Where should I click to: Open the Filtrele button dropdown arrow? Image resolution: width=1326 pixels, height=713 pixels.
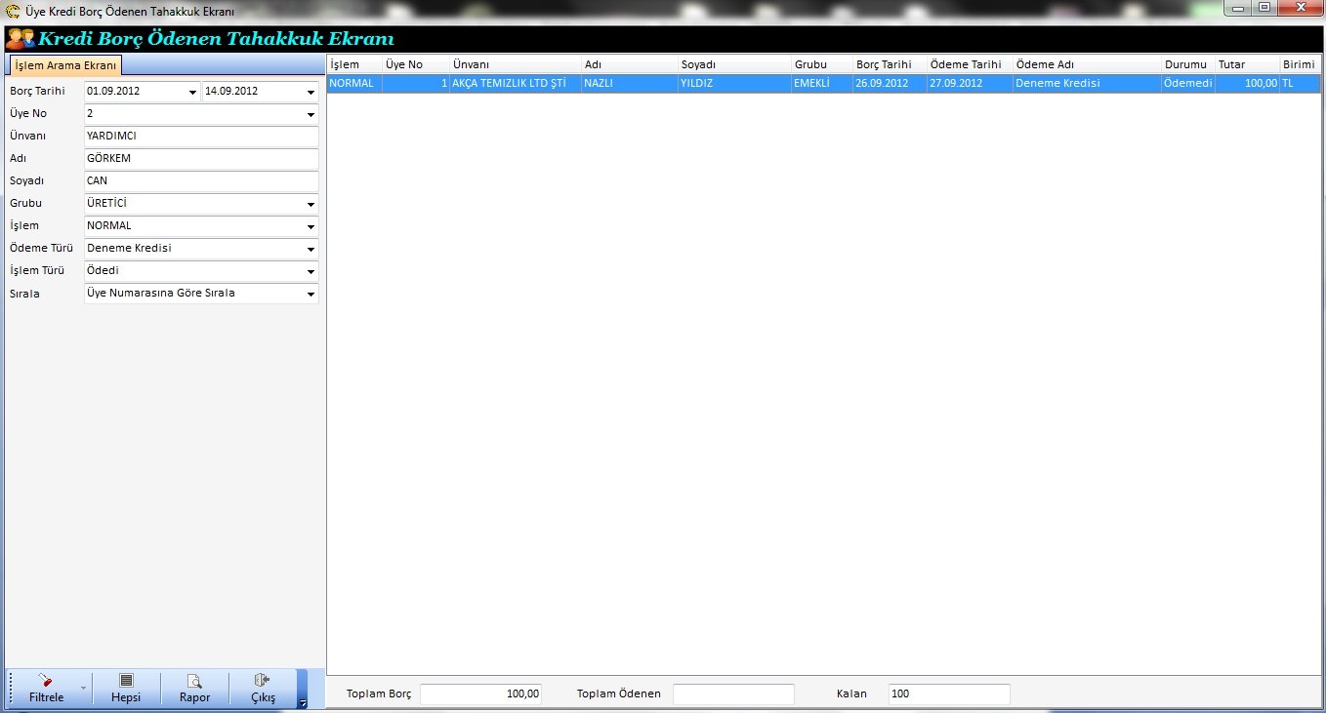pyautogui.click(x=83, y=689)
